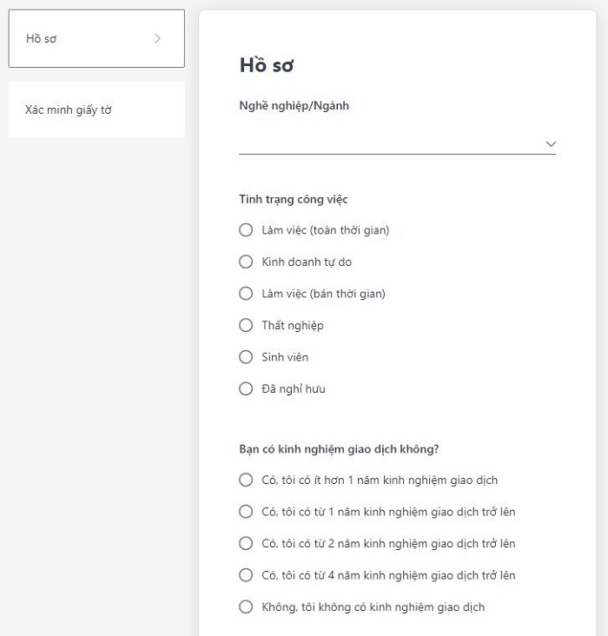The height and width of the screenshot is (636, 608).
Task: Click the chevron arrow beside Hồ sơ
Action: [x=157, y=38]
